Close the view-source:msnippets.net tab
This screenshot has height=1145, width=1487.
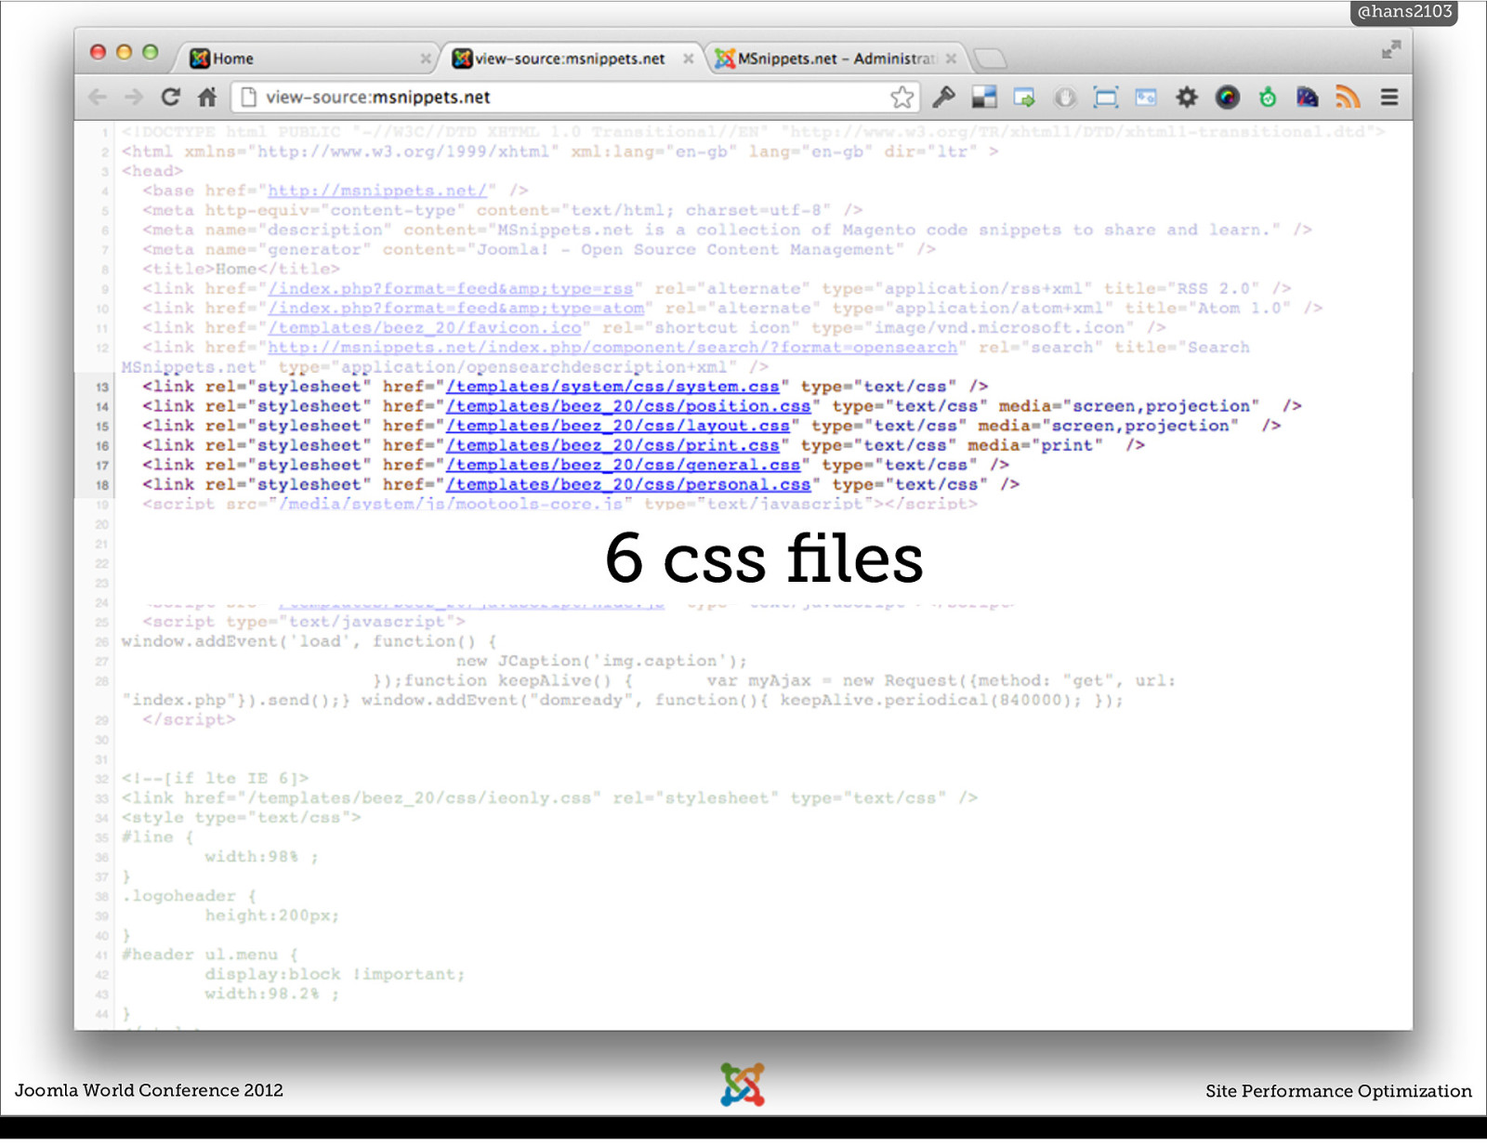(x=689, y=59)
